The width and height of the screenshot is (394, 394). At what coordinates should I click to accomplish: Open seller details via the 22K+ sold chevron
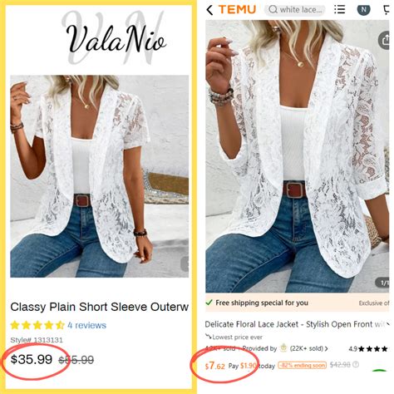coord(326,348)
